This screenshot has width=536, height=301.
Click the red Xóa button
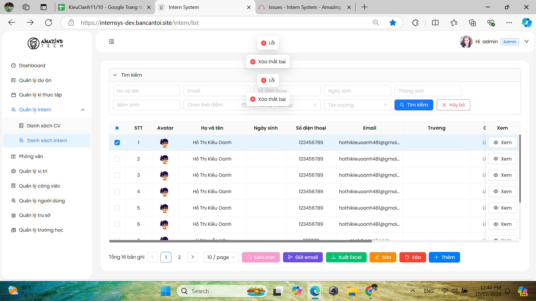point(412,257)
